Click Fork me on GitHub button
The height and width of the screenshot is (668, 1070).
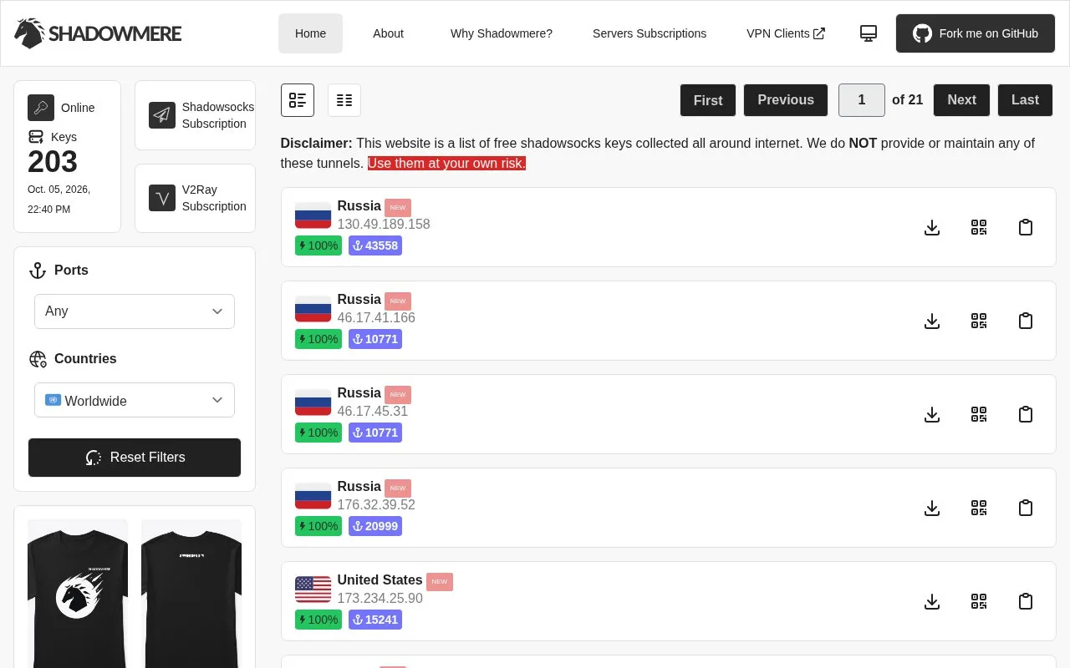click(x=976, y=33)
